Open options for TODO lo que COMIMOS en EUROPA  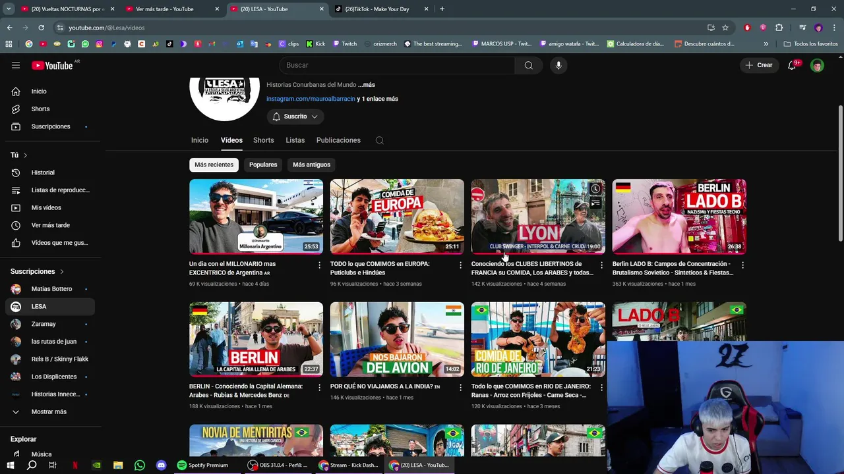point(460,265)
